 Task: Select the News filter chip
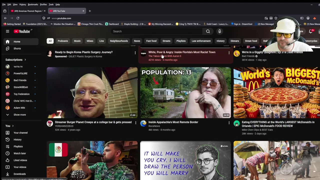click(137, 41)
